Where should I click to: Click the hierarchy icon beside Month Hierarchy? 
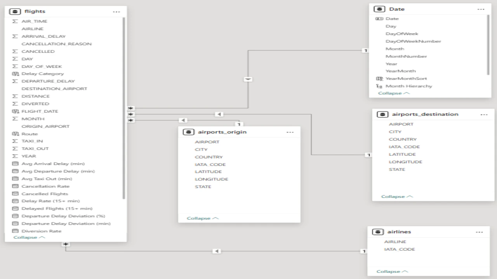pos(379,86)
